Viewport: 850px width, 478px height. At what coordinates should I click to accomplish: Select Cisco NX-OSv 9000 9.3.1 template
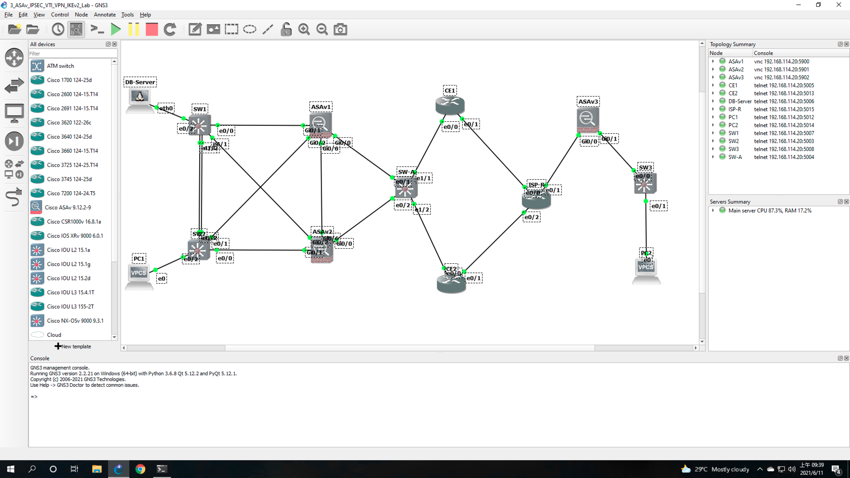click(70, 320)
